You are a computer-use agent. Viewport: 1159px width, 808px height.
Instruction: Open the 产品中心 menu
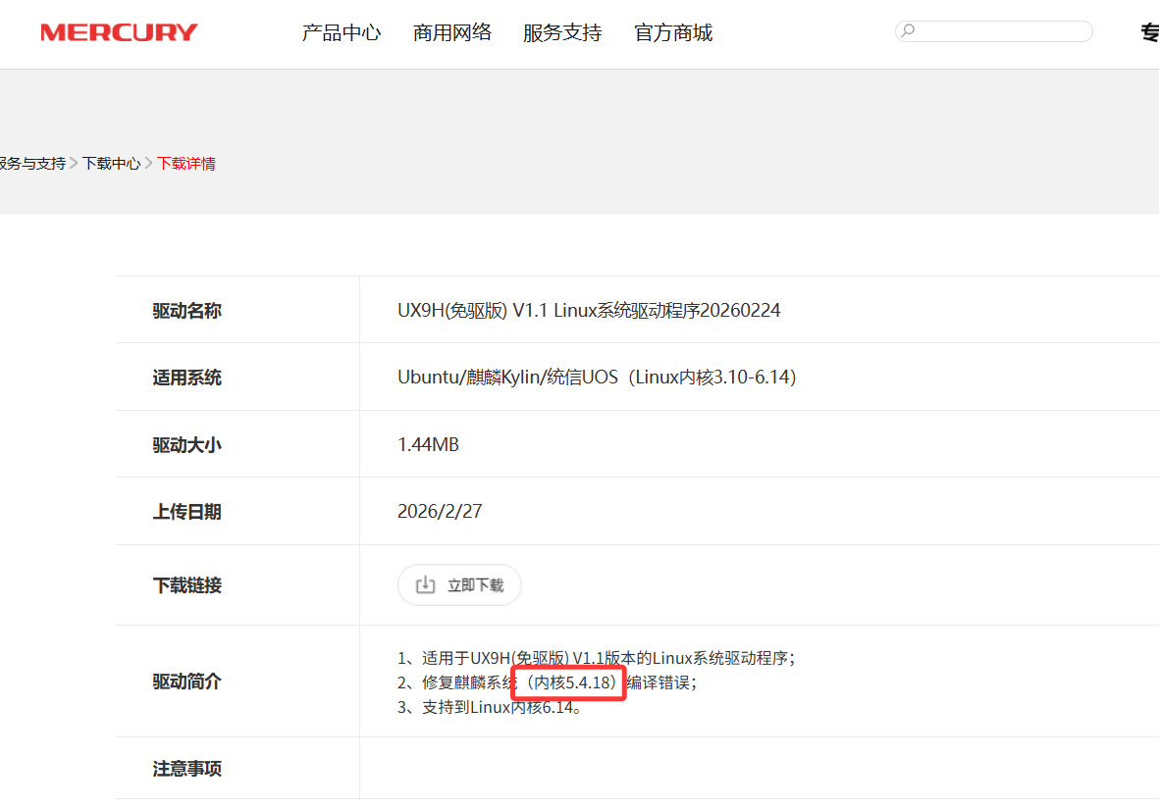[x=341, y=33]
